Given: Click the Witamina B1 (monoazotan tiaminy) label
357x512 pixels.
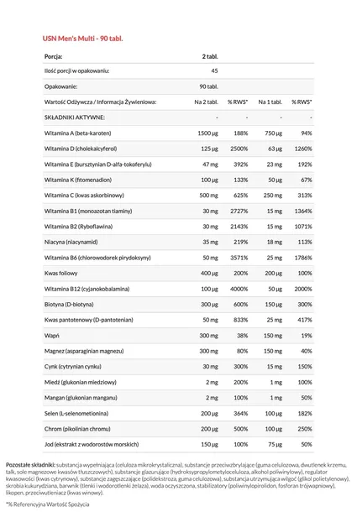Looking at the screenshot, I should tap(88, 212).
